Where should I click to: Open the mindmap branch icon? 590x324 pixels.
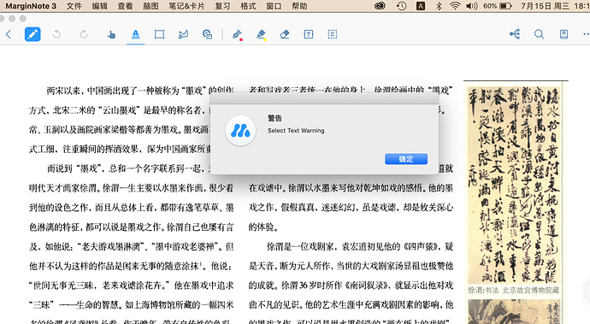click(x=515, y=34)
